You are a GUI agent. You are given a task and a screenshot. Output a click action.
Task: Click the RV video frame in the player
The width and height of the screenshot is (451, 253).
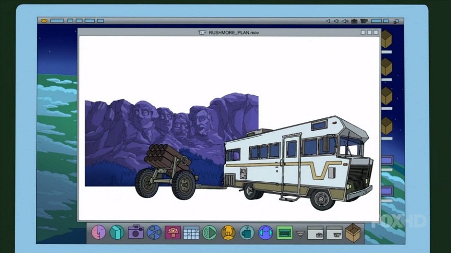pos(229,128)
